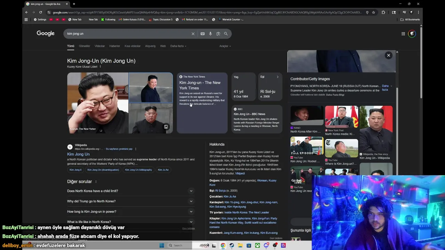Expand 'Why did Trump go to North Korea?'

(x=130, y=201)
